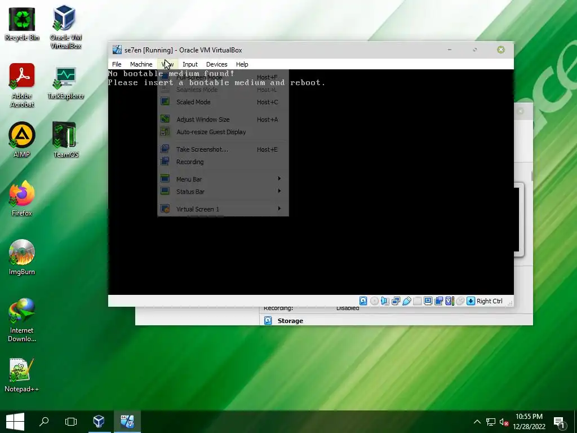Image resolution: width=577 pixels, height=433 pixels.
Task: Open the Machine menu
Action: coord(141,64)
